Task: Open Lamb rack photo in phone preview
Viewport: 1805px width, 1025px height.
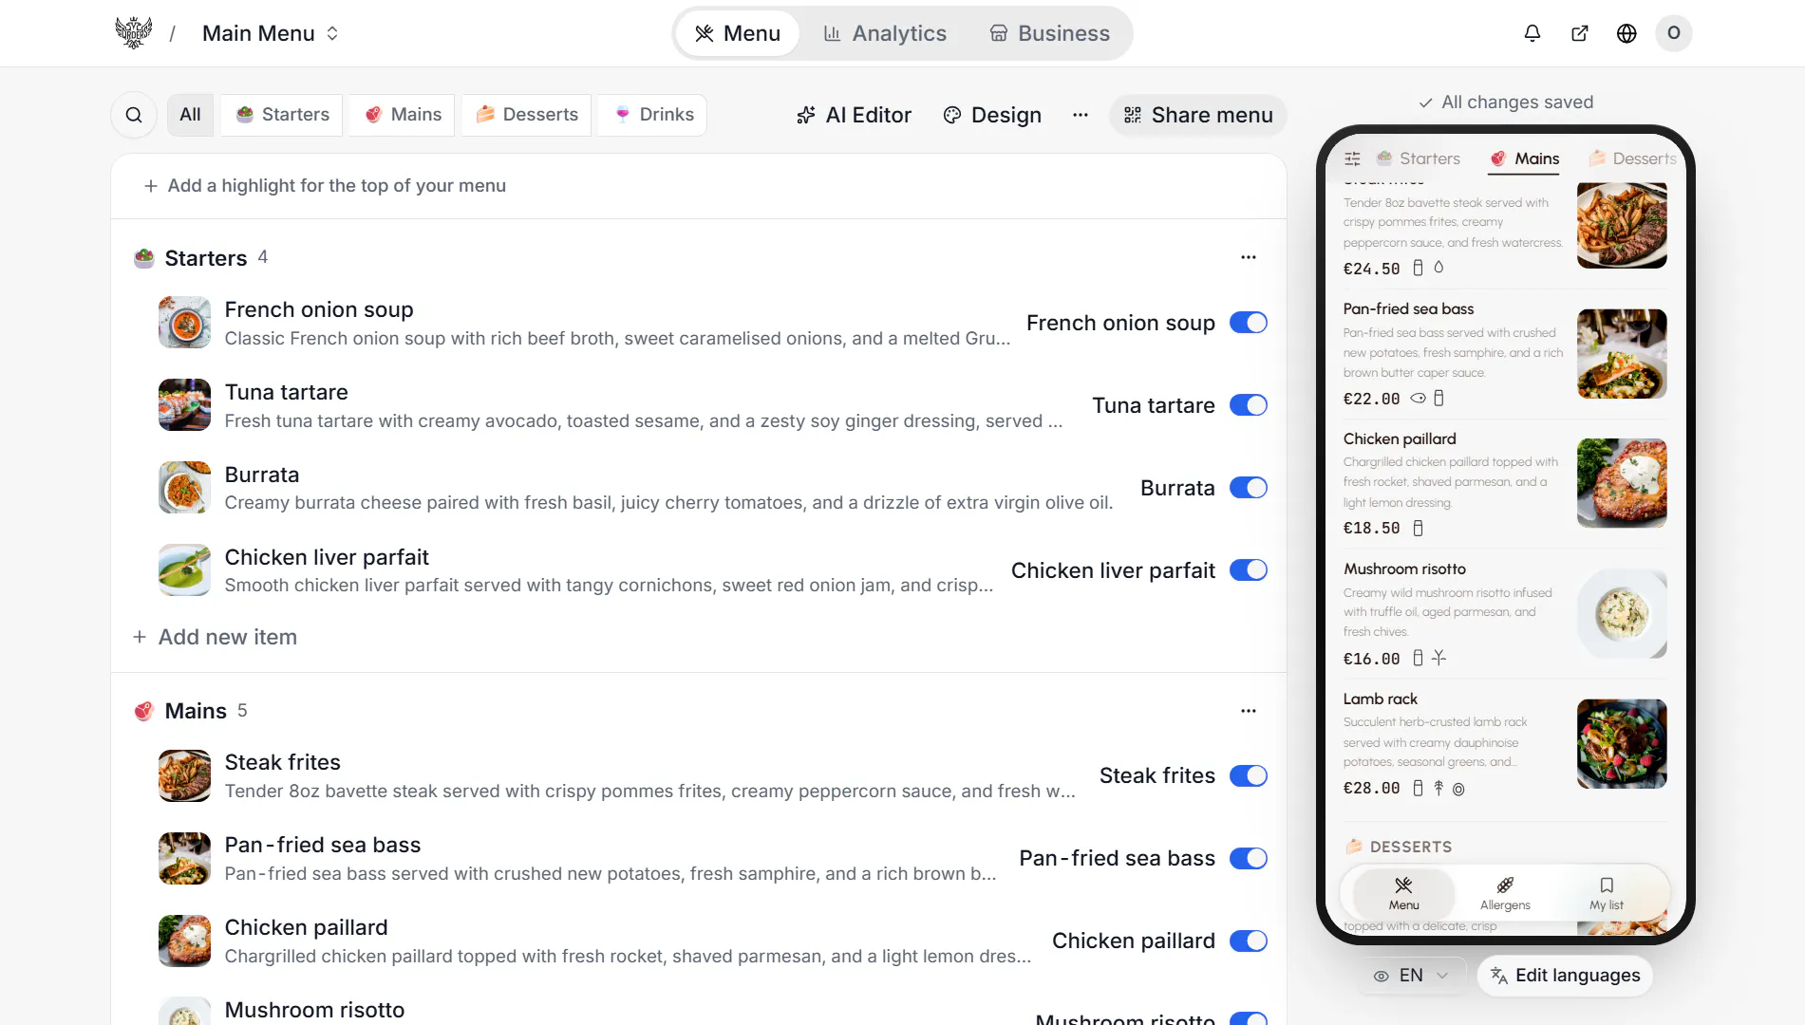Action: (x=1622, y=744)
